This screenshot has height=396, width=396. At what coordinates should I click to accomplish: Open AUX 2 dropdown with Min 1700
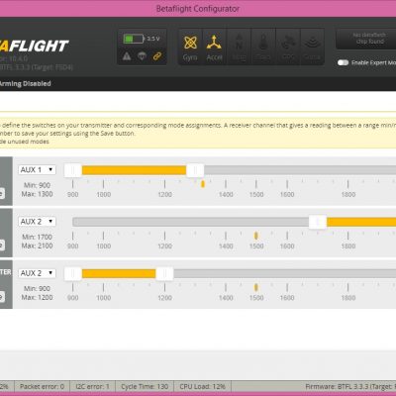[37, 222]
